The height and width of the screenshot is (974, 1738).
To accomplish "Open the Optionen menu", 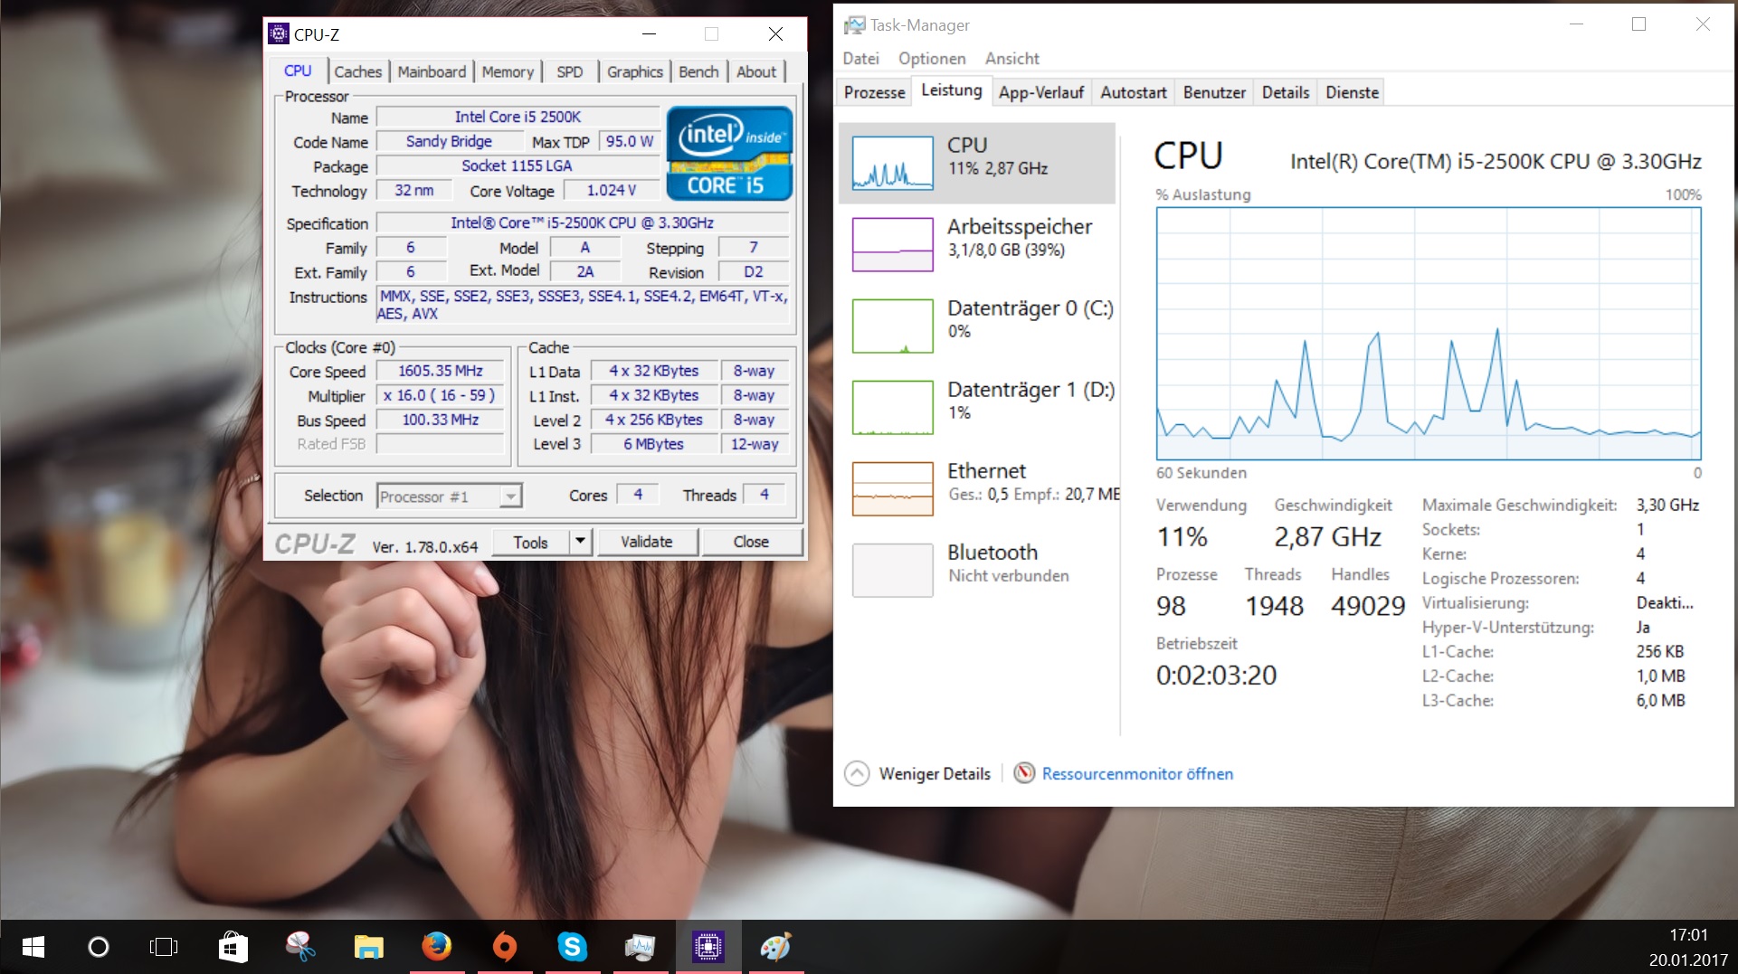I will pyautogui.click(x=932, y=59).
